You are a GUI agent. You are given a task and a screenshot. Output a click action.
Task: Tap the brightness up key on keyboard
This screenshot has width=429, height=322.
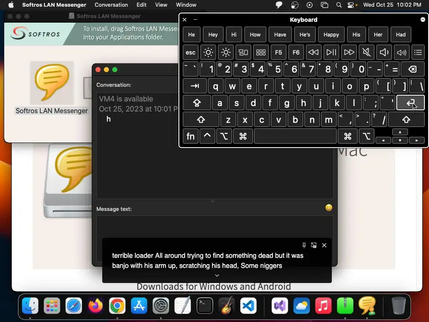[x=226, y=52]
